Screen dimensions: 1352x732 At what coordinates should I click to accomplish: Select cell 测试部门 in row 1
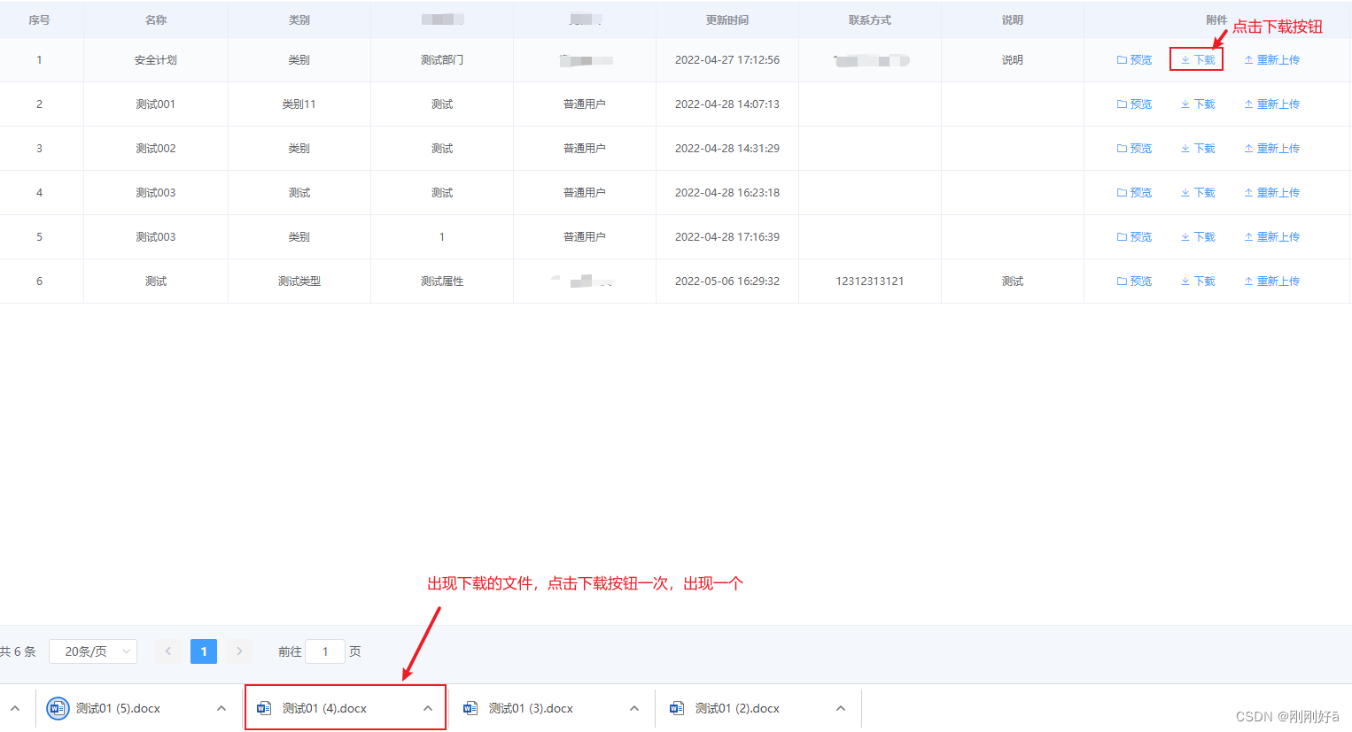[x=442, y=60]
